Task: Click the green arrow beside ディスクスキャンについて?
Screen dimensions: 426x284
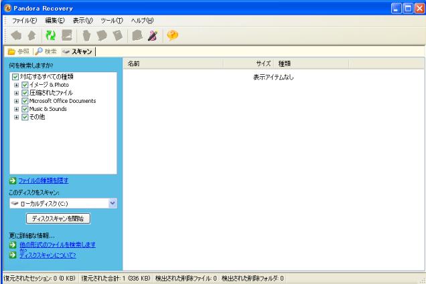Action: (13, 255)
